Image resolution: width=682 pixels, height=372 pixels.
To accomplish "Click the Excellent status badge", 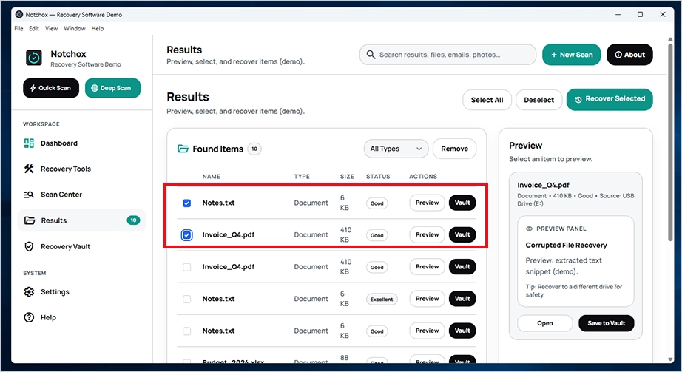I will tap(382, 300).
